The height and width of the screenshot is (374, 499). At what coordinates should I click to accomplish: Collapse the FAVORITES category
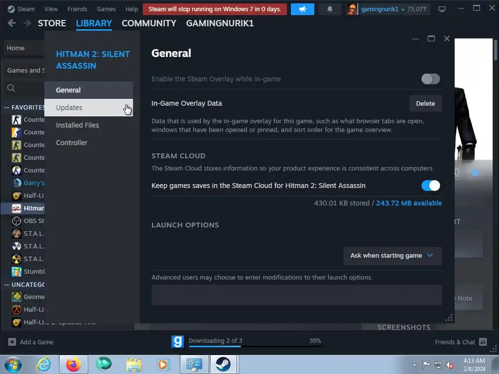tap(7, 108)
